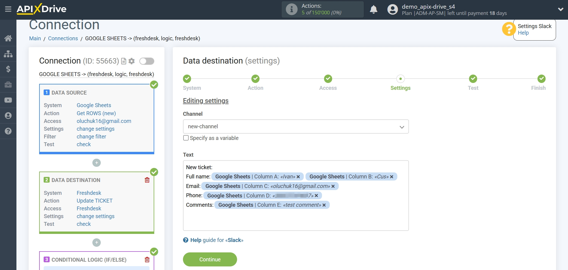Click Data Source change settings link
568x270 pixels.
click(96, 129)
